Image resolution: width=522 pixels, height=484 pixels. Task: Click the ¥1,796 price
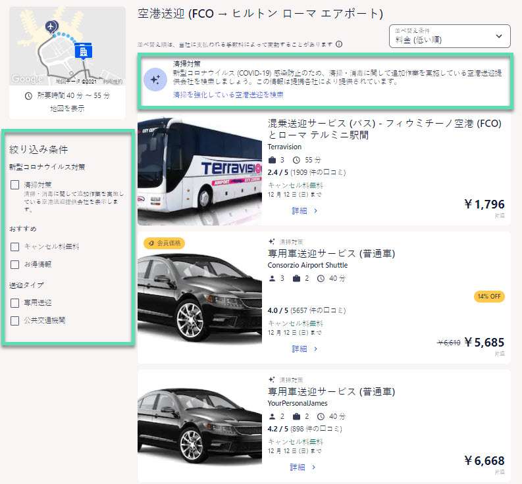(x=484, y=205)
